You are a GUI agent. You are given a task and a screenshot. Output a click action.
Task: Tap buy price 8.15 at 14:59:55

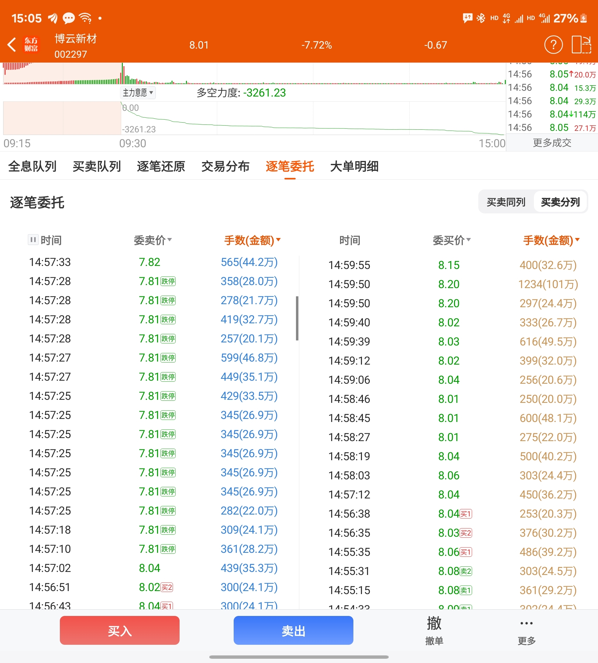click(448, 265)
